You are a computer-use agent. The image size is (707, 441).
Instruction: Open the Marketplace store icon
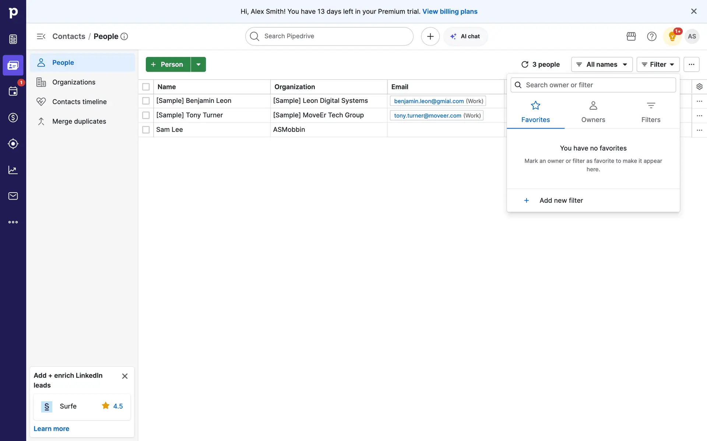pos(631,36)
